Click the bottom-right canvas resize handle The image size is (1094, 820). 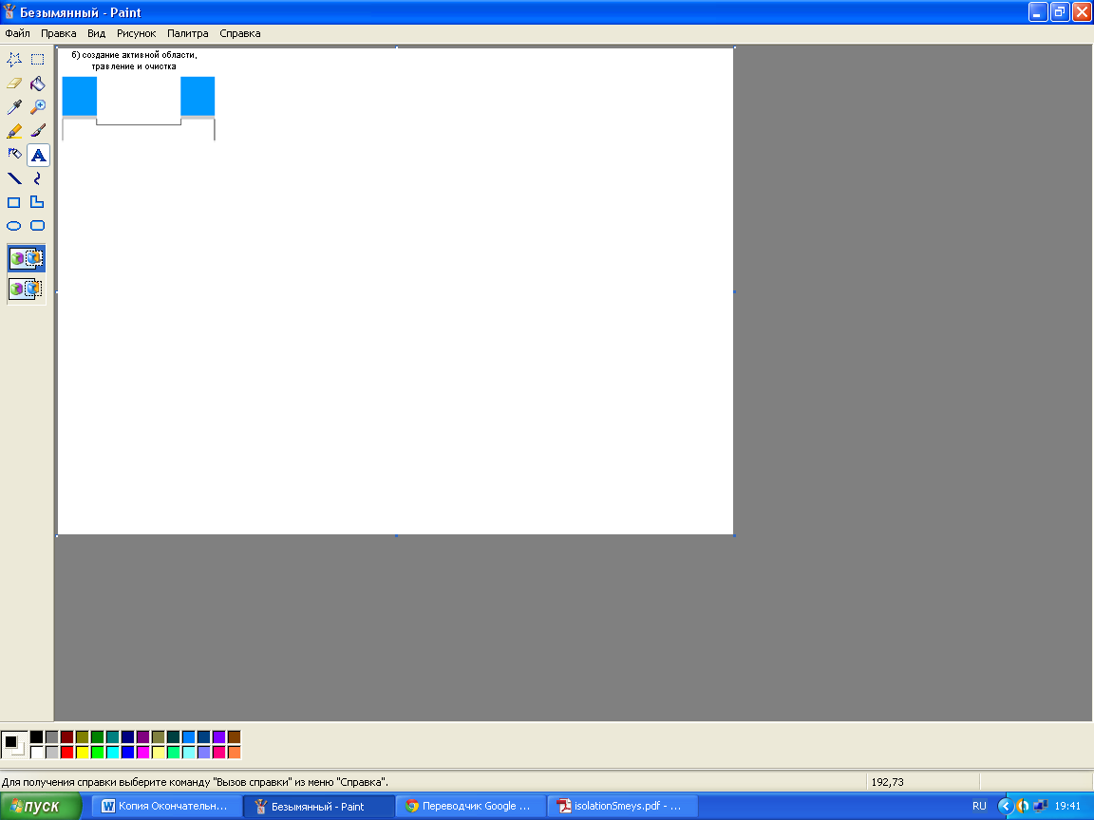click(735, 535)
